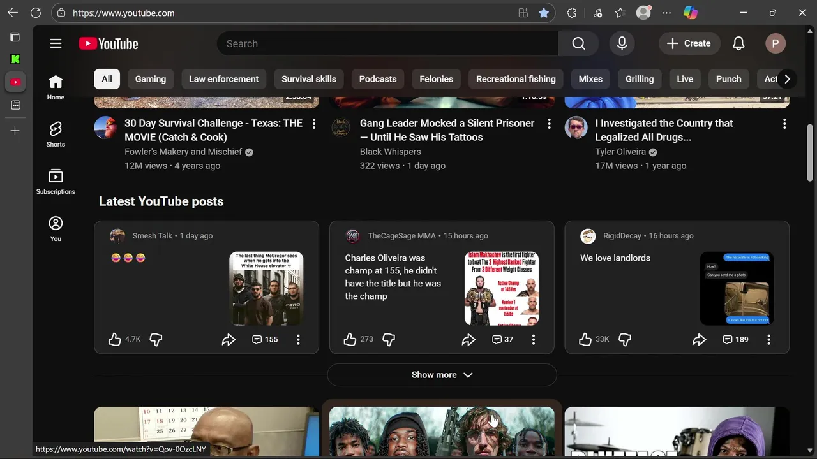Open Subscriptions in sidebar
Viewport: 817px width, 459px height.
click(x=56, y=182)
